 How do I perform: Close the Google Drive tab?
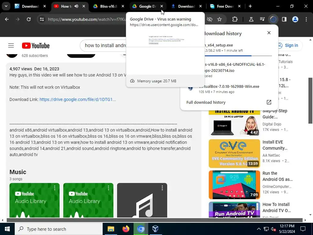(x=162, y=6)
